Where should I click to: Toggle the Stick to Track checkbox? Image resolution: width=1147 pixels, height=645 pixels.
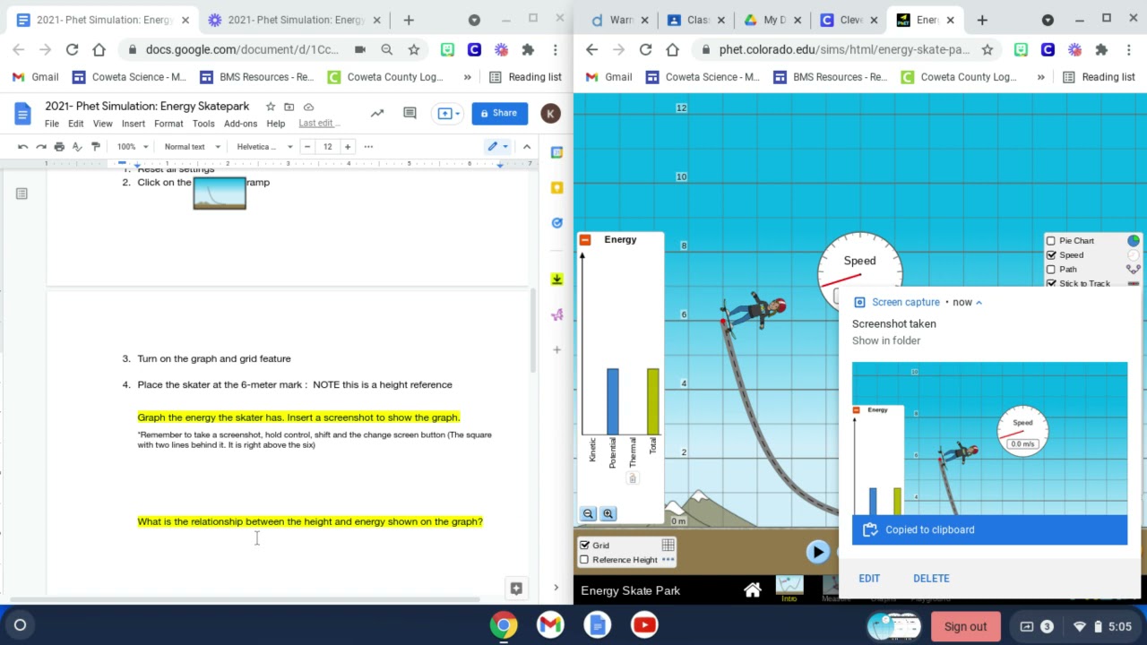pyautogui.click(x=1051, y=283)
